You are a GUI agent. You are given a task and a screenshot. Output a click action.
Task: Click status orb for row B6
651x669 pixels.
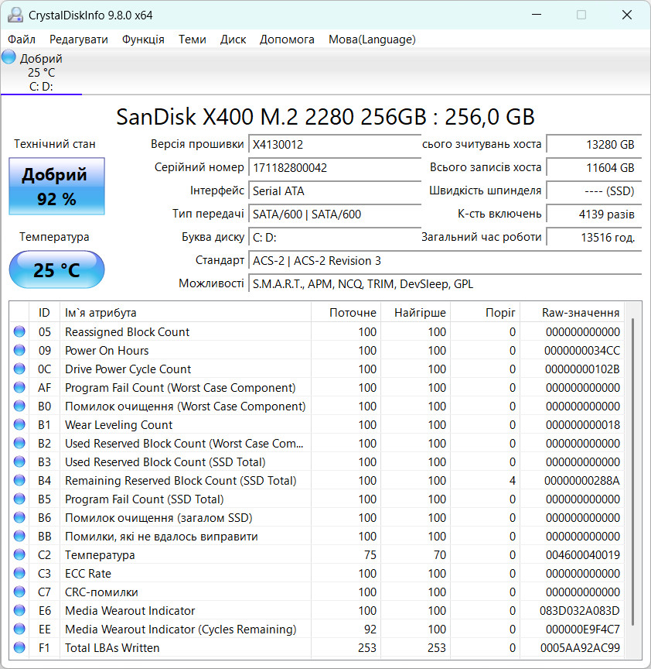[x=19, y=517]
